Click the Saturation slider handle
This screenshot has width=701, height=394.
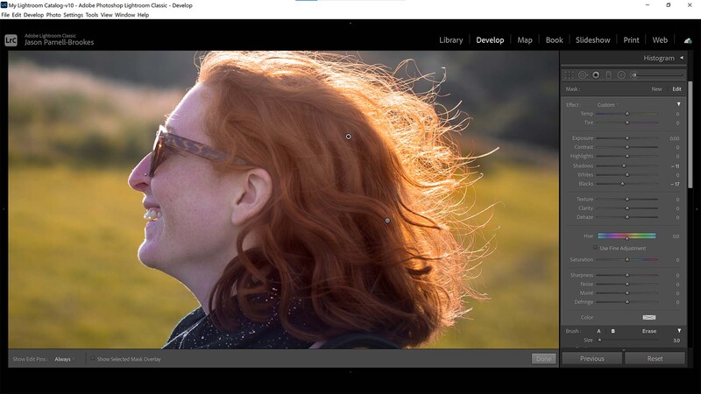[627, 259]
